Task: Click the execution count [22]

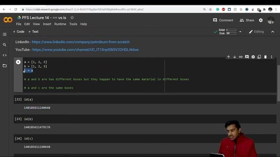Action: [18, 99]
